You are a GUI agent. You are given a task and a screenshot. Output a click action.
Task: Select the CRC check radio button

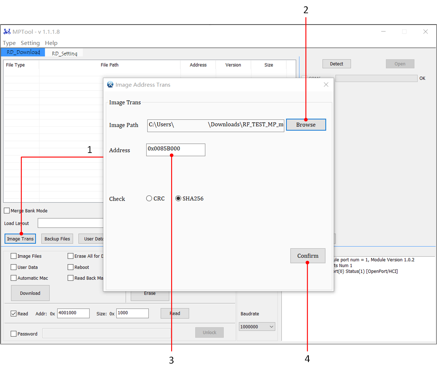tap(149, 198)
